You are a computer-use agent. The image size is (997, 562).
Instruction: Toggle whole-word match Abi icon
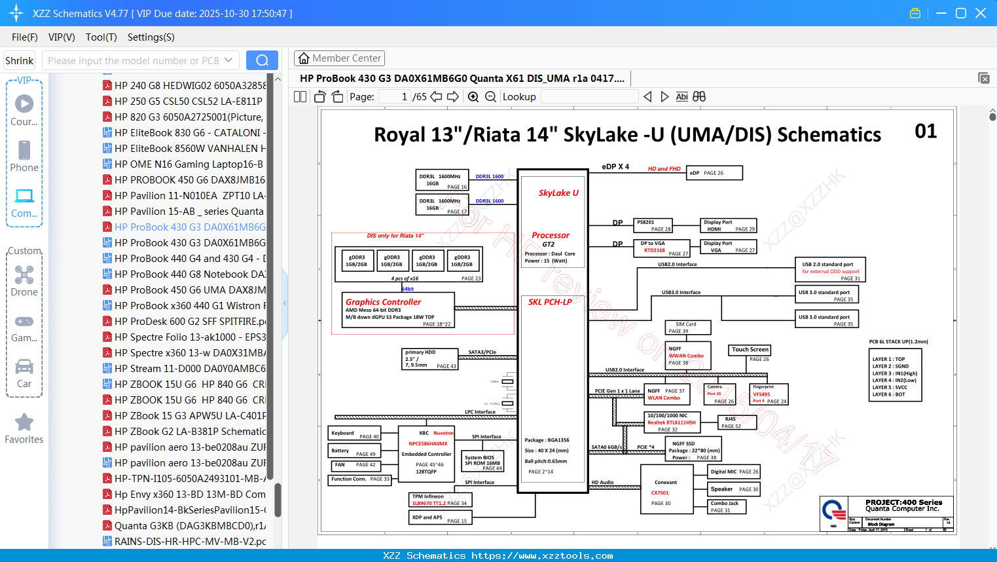(681, 96)
